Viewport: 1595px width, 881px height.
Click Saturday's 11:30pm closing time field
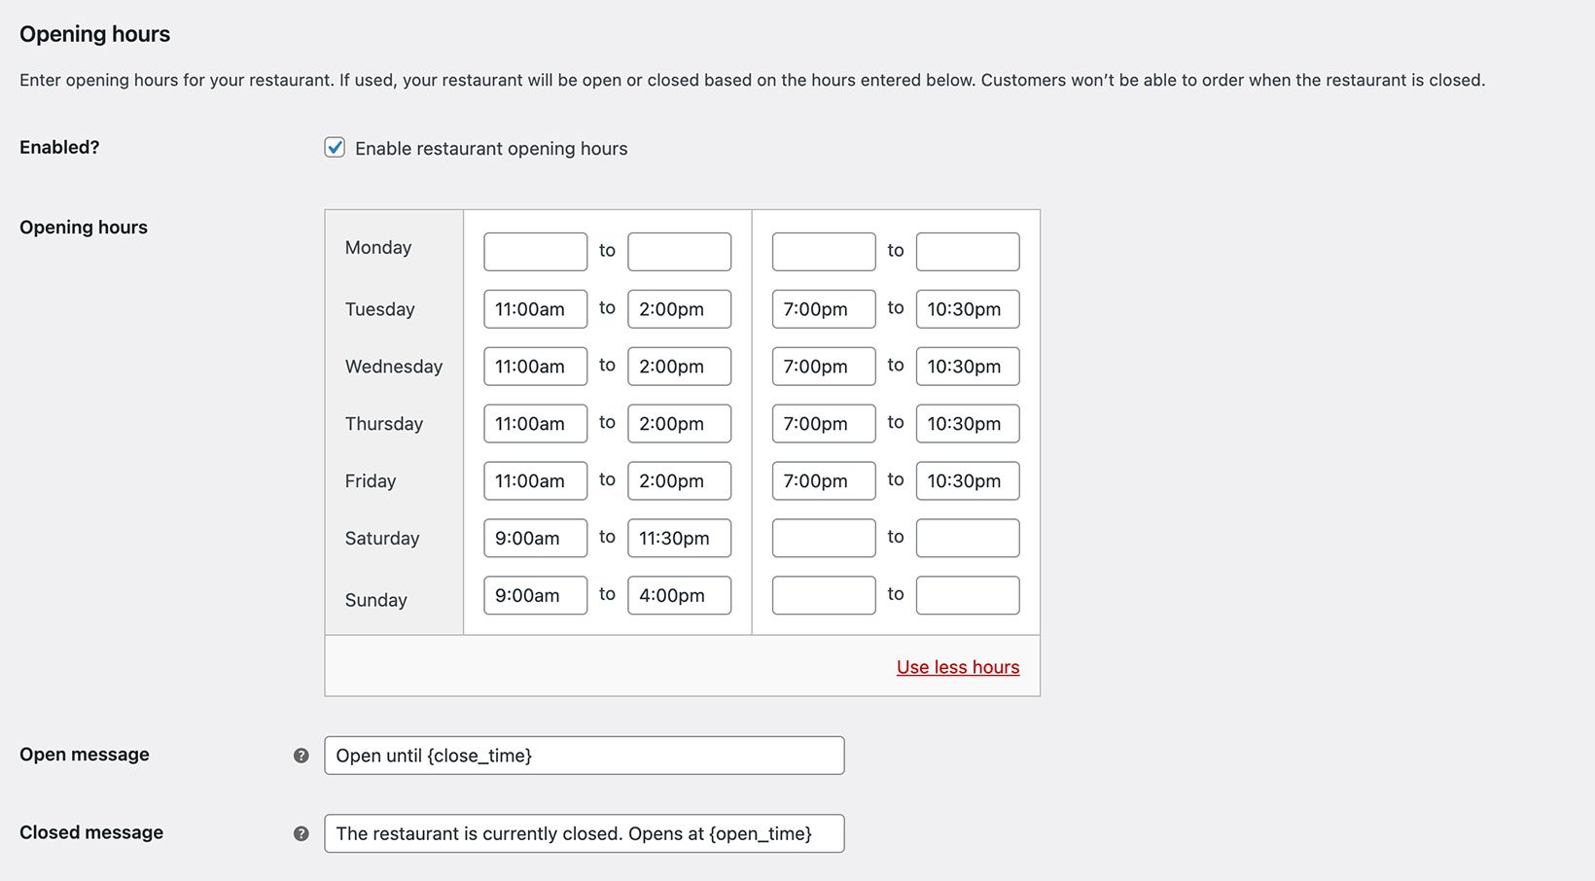[x=679, y=538]
